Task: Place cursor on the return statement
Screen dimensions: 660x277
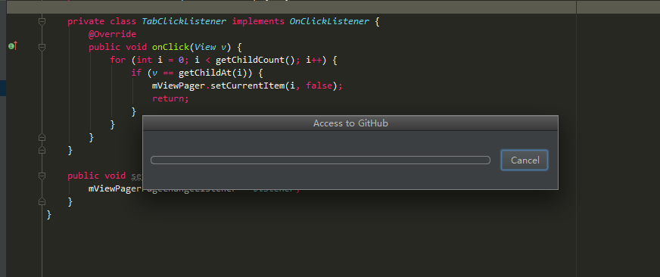Action: [x=170, y=98]
